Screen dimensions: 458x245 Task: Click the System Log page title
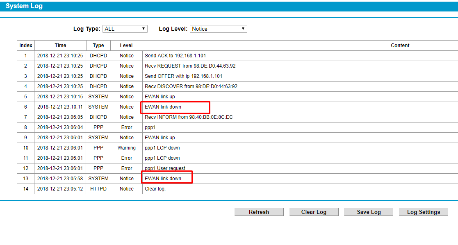[24, 6]
